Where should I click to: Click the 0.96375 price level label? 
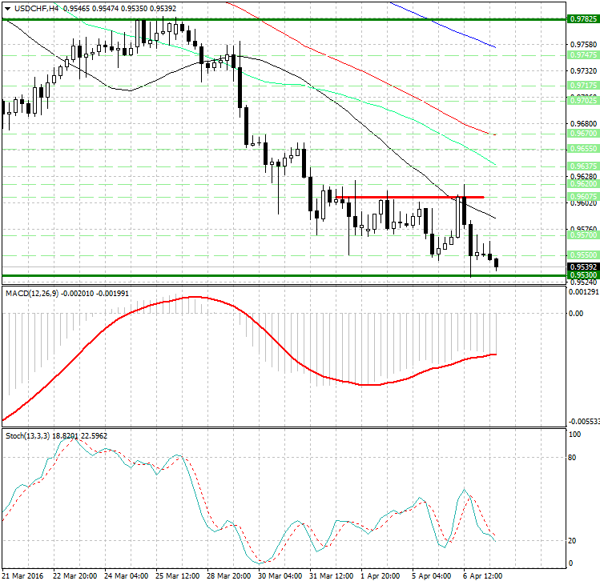583,166
